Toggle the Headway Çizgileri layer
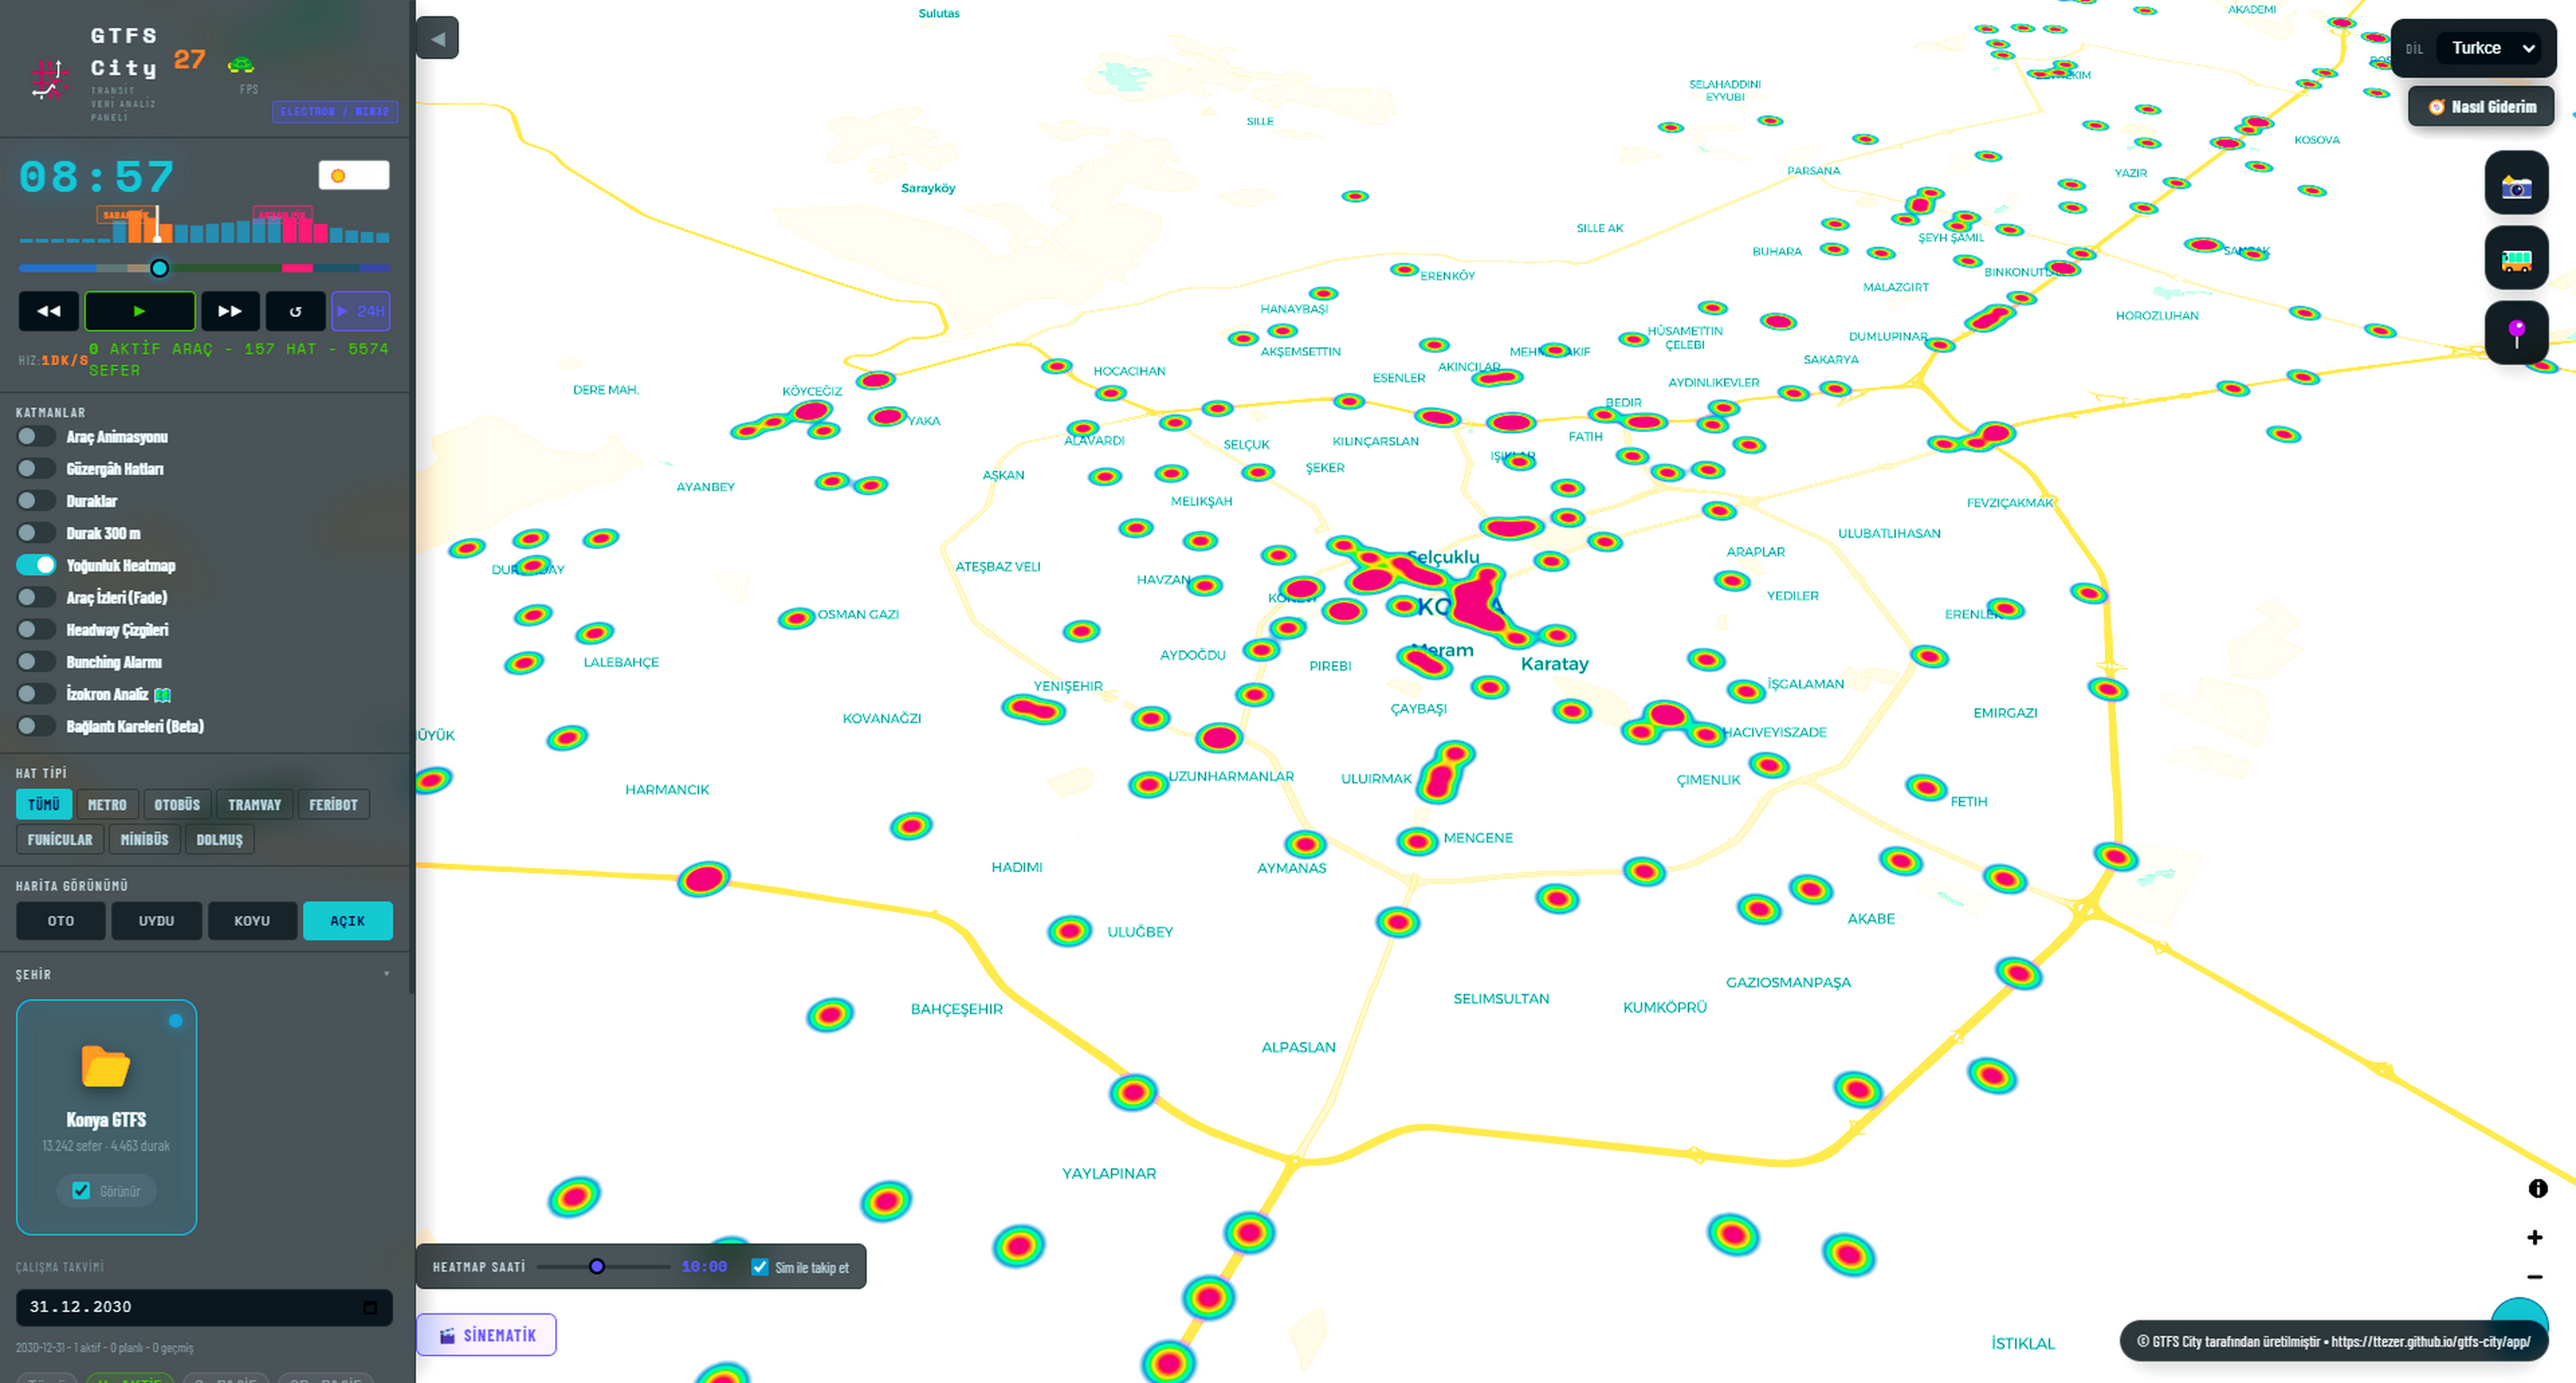The height and width of the screenshot is (1383, 2576). pos(36,630)
